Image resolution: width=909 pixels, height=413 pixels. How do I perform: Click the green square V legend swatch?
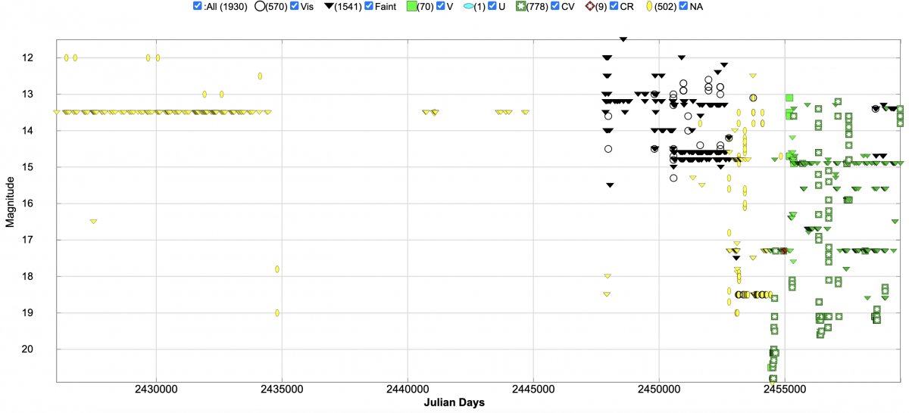point(411,6)
